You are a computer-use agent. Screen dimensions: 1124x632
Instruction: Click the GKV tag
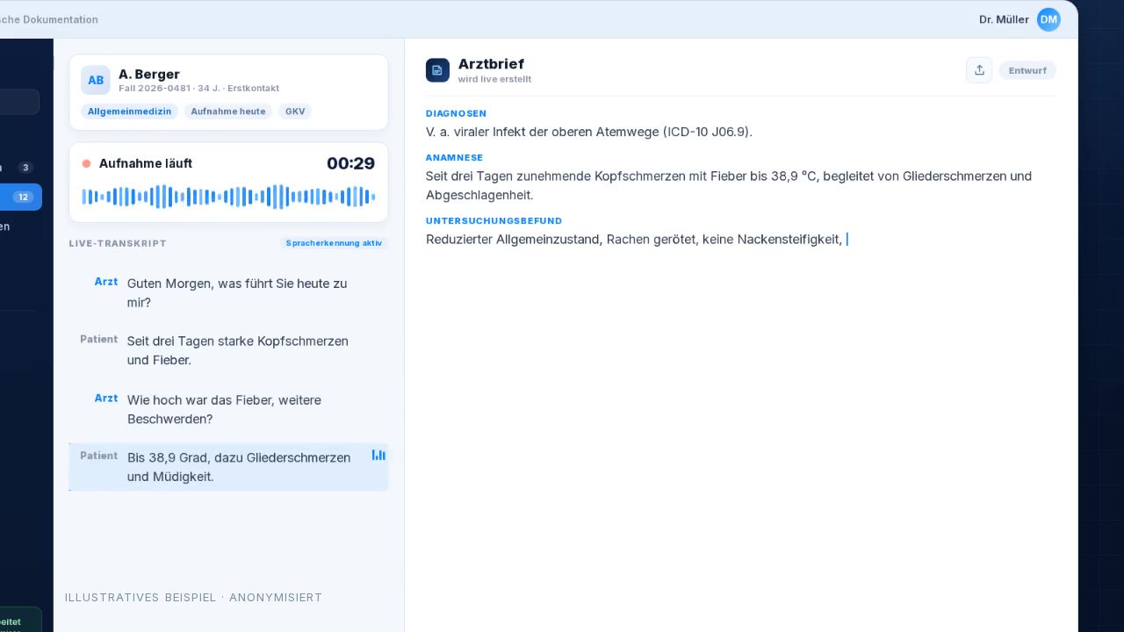click(295, 111)
